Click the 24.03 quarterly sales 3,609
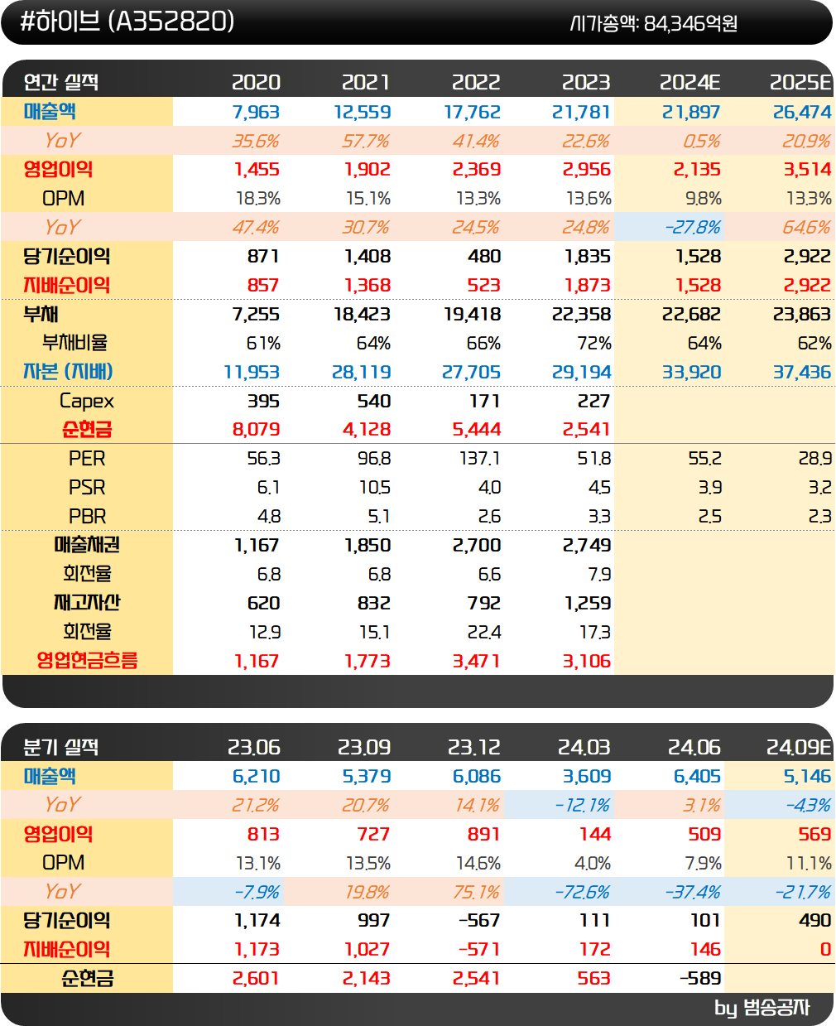This screenshot has height=1026, width=836. pyautogui.click(x=587, y=776)
